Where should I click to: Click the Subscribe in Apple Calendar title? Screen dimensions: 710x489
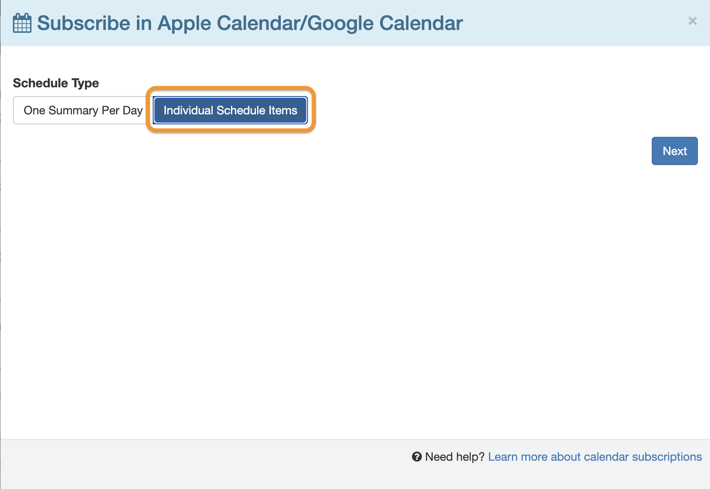[x=250, y=23]
